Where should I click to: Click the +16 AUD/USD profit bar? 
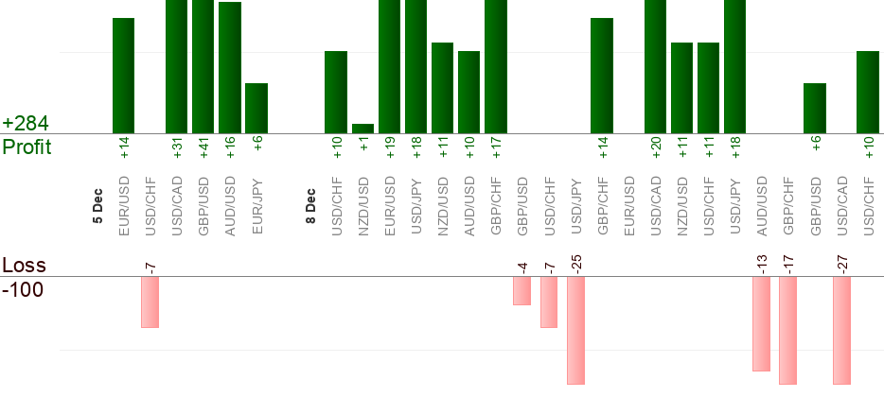[230, 68]
